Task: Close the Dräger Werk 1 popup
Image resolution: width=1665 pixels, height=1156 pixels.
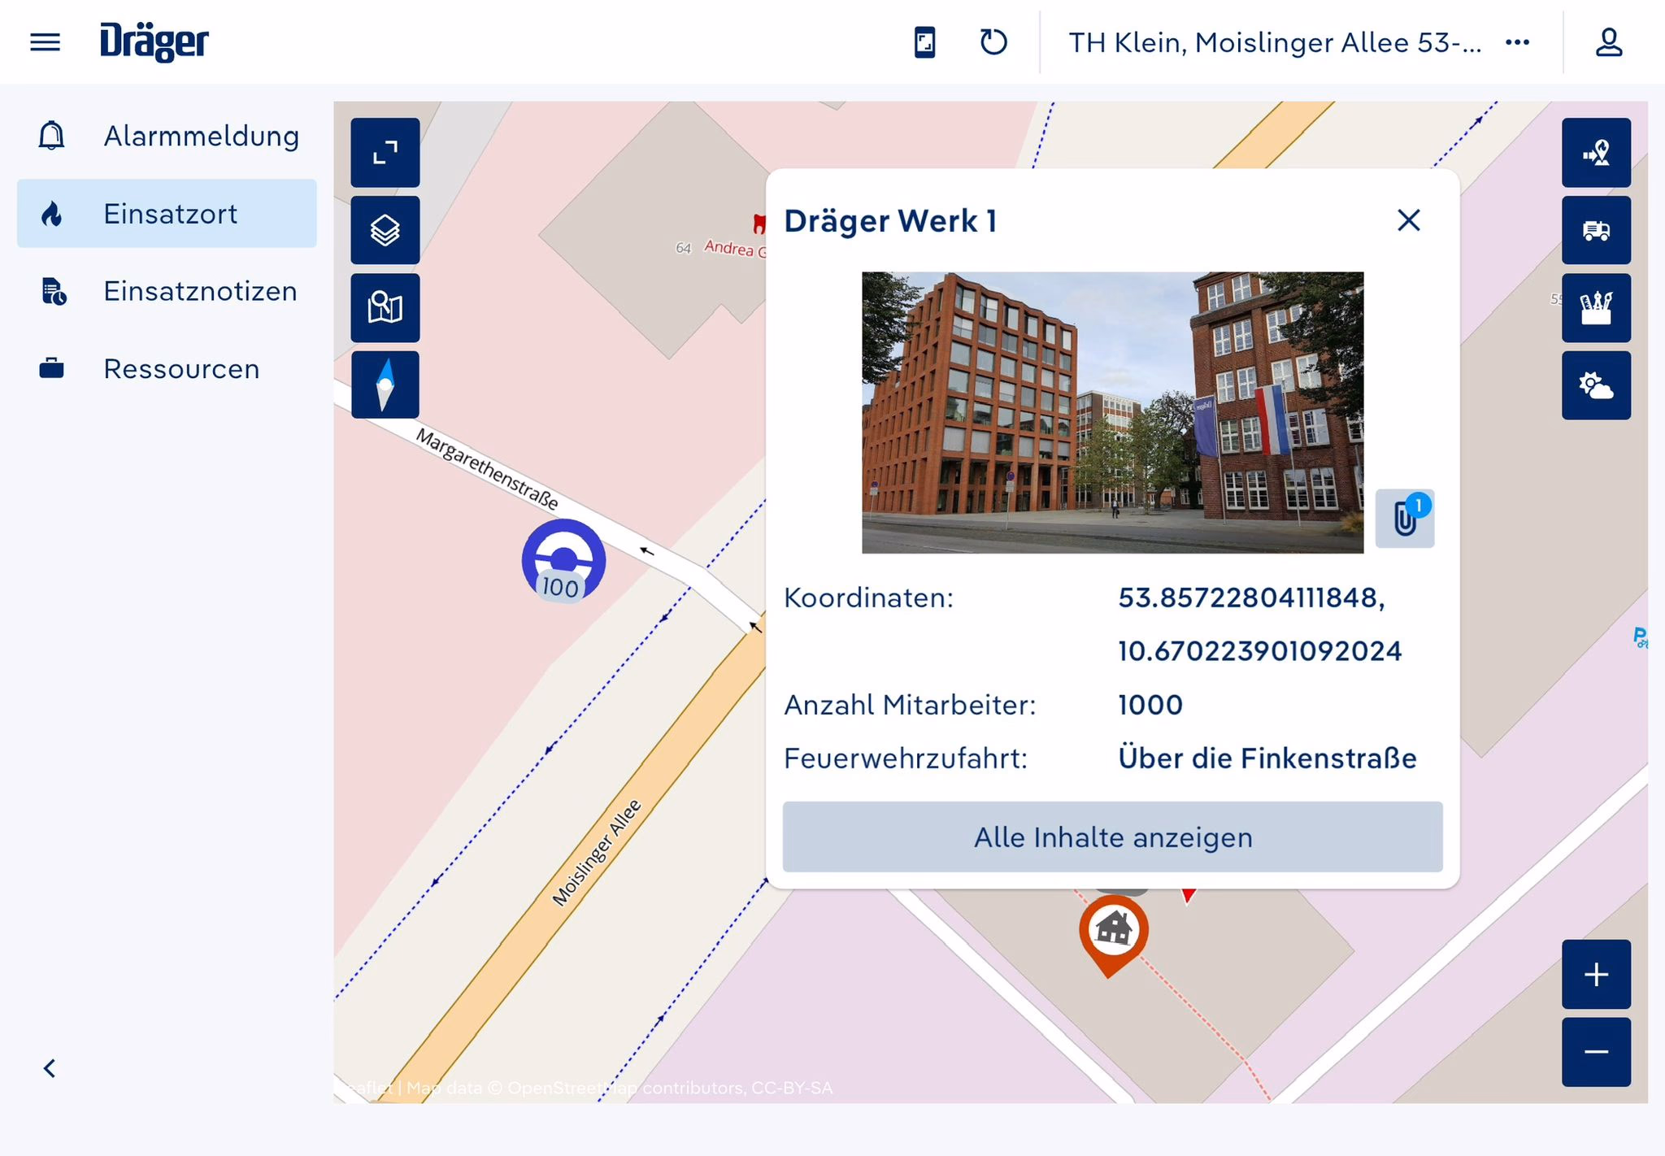Action: tap(1409, 220)
